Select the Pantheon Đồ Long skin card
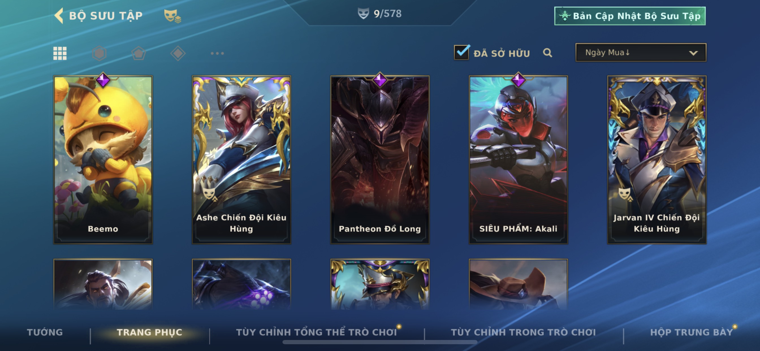This screenshot has width=760, height=351. click(x=380, y=160)
